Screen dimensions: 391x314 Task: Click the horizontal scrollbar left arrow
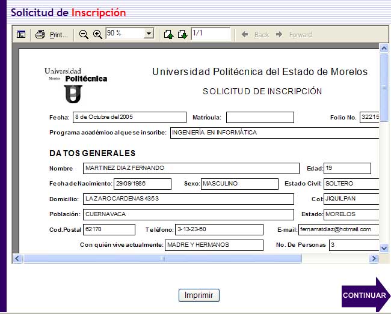click(x=17, y=258)
